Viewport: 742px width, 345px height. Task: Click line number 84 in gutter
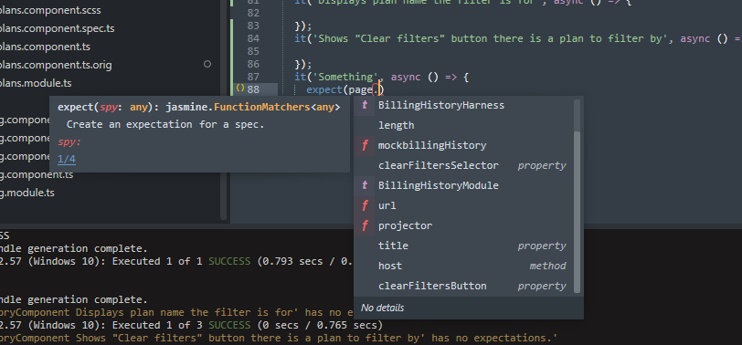253,38
